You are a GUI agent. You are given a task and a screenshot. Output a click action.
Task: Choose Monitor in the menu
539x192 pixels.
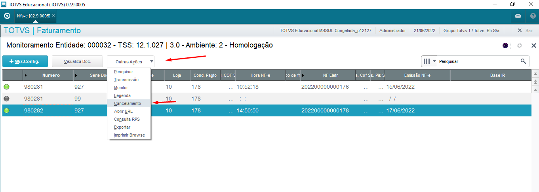[x=129, y=87]
